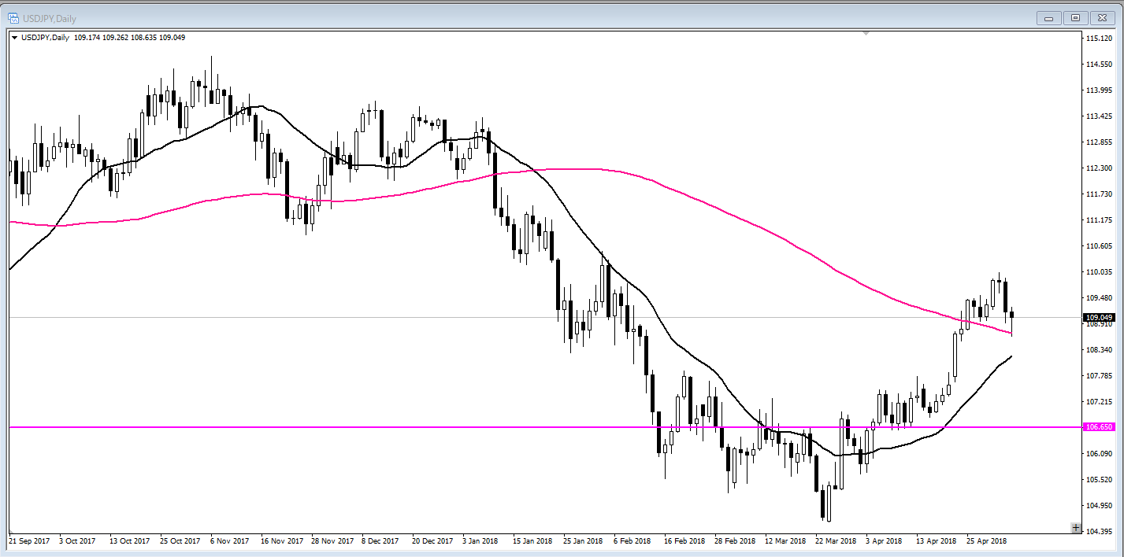Click the 109.480 price scale label
The width and height of the screenshot is (1124, 557).
tap(1098, 297)
